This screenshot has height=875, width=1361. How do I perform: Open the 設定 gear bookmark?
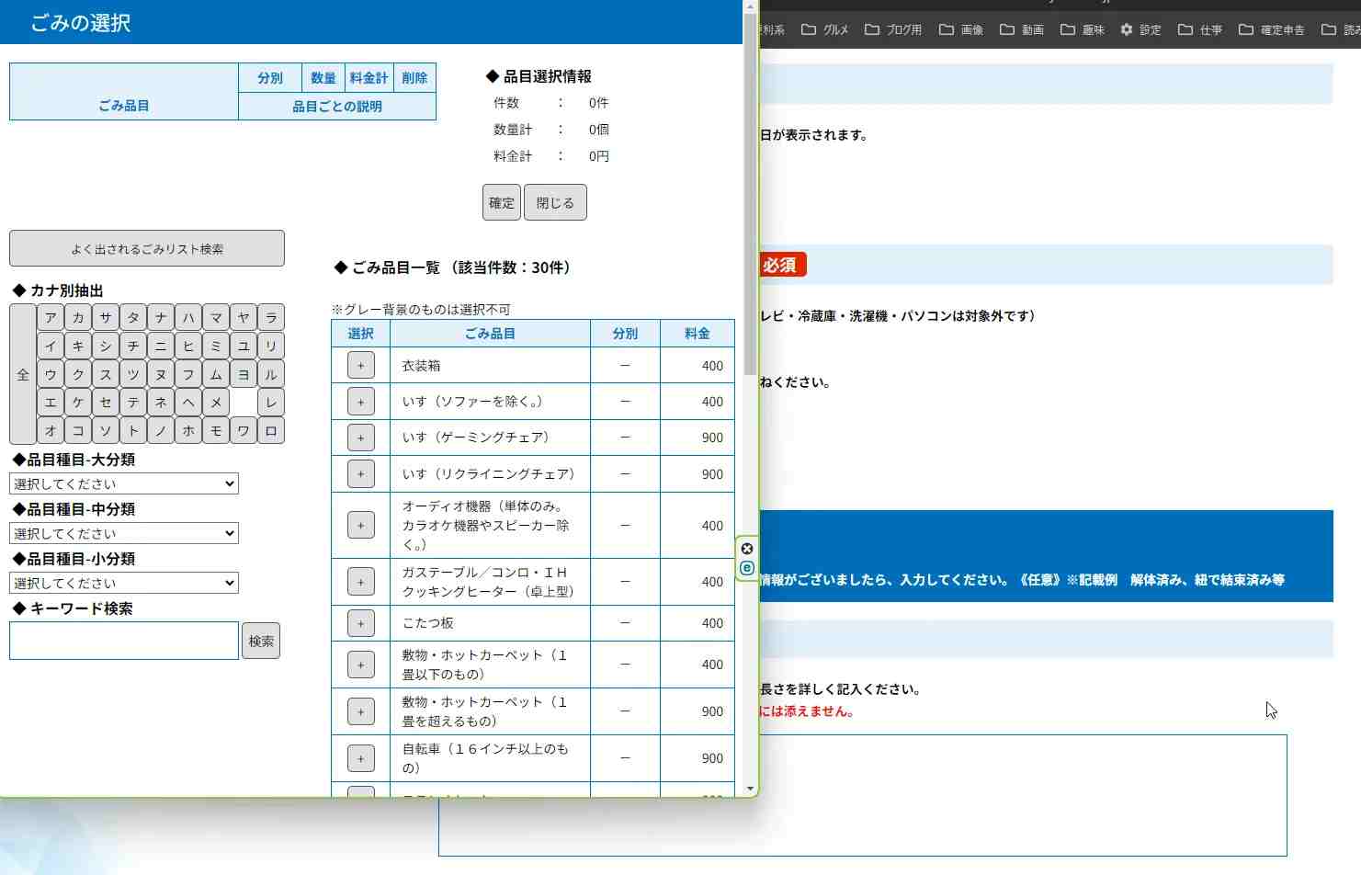[x=1140, y=29]
